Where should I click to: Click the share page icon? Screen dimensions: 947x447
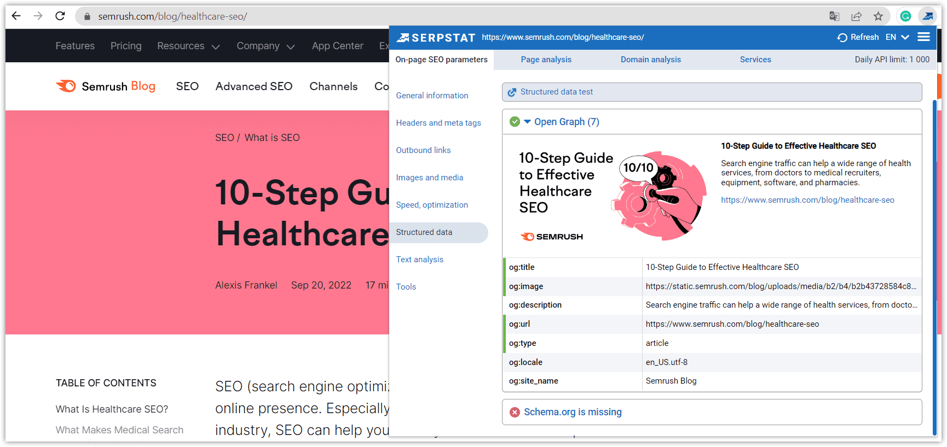tap(857, 16)
